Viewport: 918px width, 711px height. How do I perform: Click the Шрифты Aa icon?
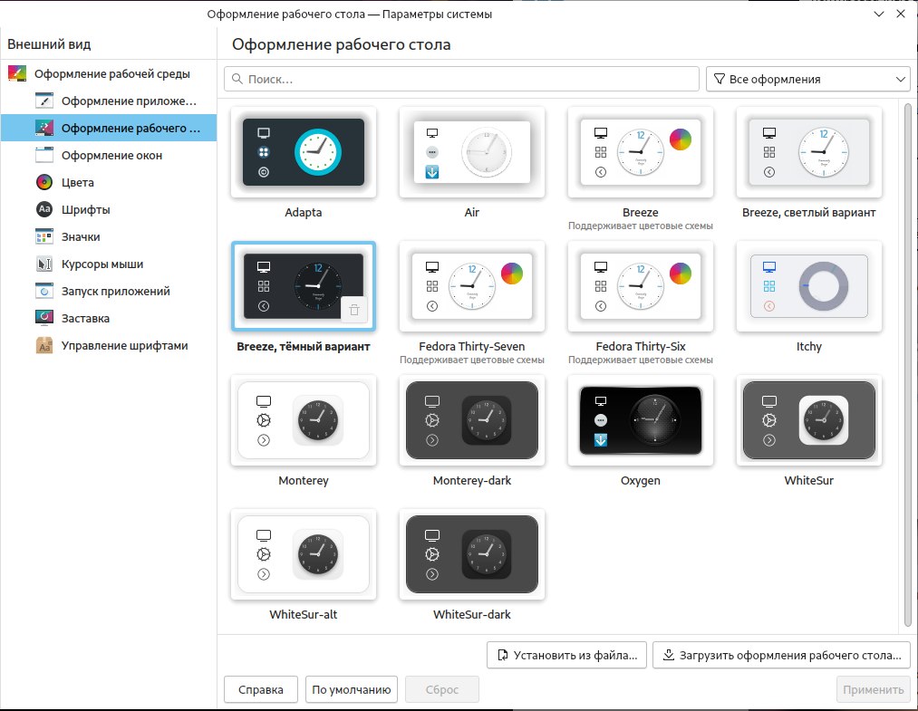pyautogui.click(x=43, y=209)
